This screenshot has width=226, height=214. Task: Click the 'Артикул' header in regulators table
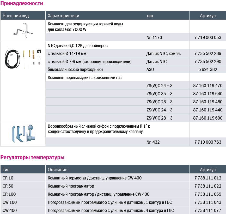[208, 170]
